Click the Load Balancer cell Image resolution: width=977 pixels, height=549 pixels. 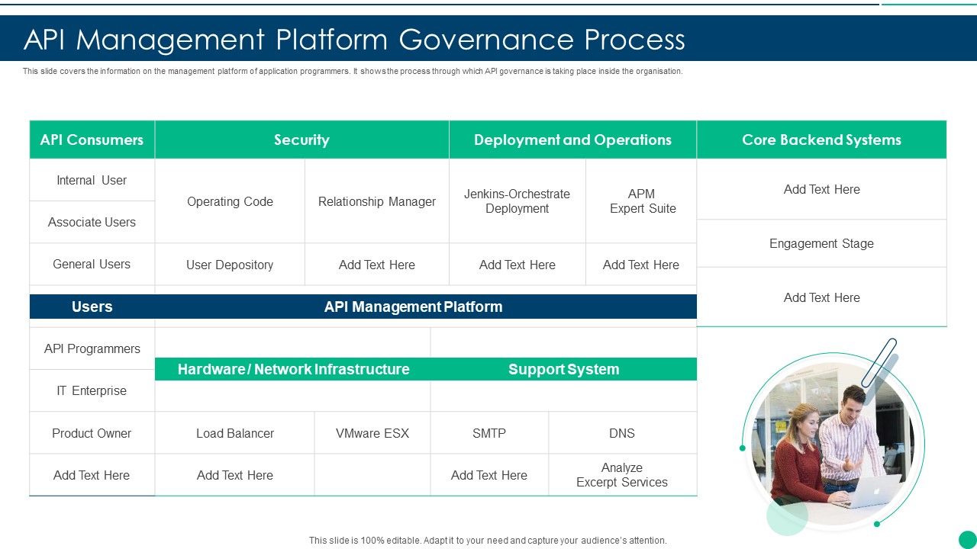pyautogui.click(x=234, y=433)
